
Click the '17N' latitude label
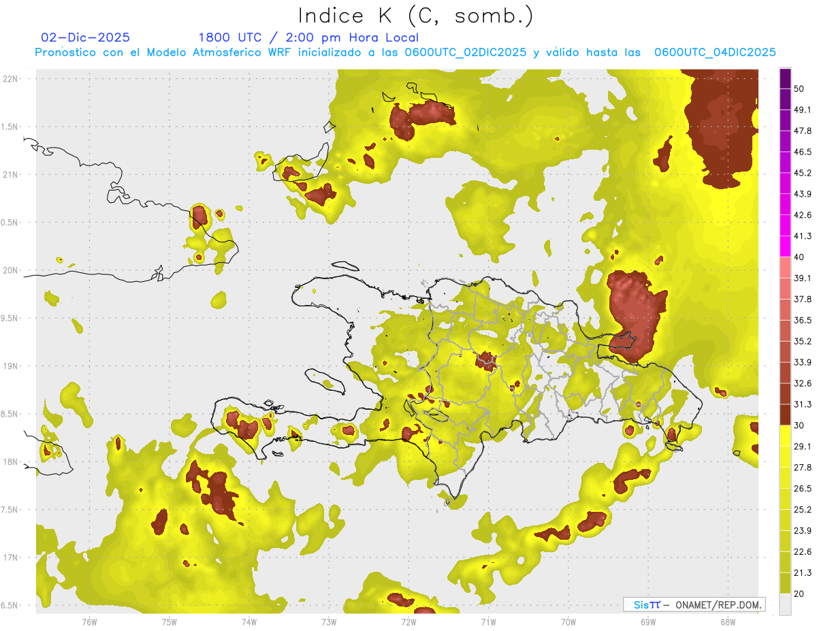[10, 558]
